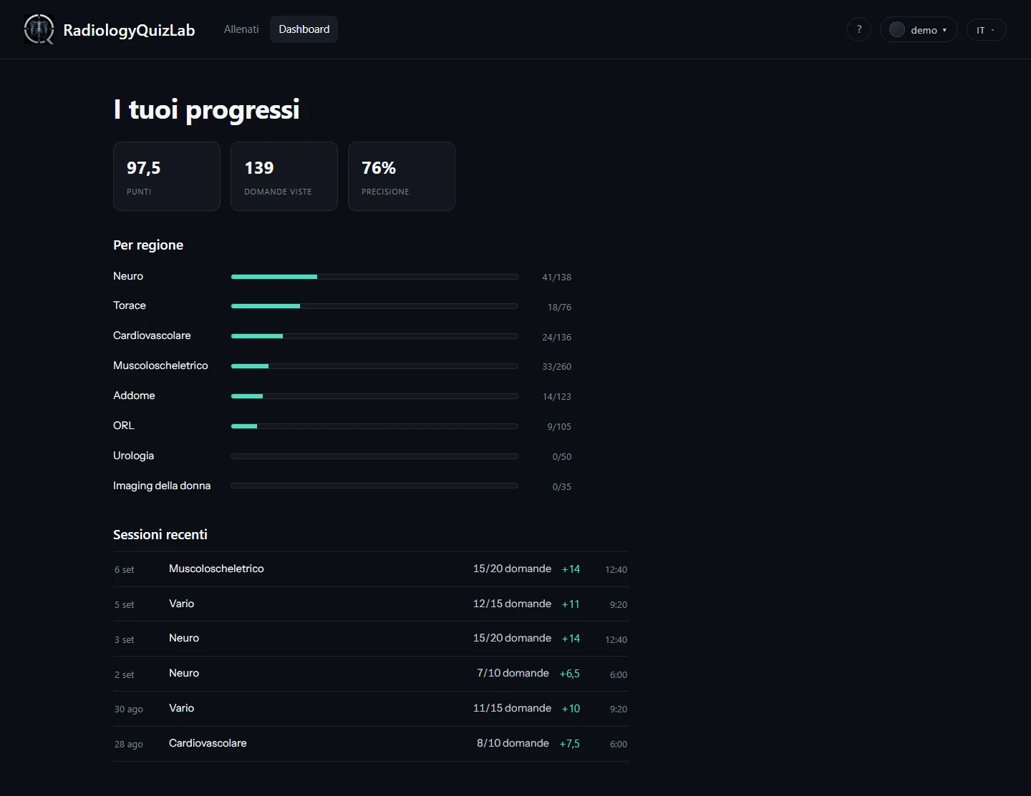Click the Torace progress bar

pyautogui.click(x=374, y=306)
